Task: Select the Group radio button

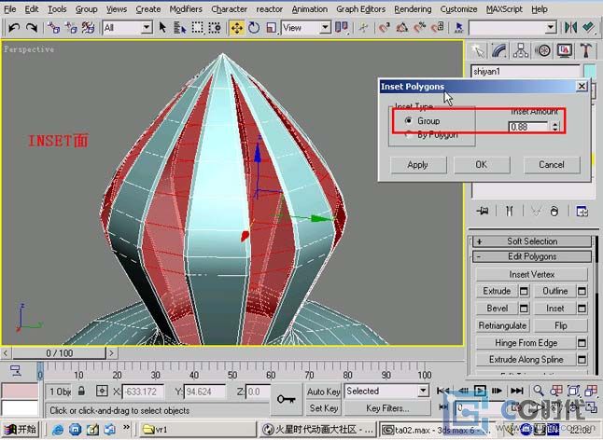Action: [x=409, y=120]
